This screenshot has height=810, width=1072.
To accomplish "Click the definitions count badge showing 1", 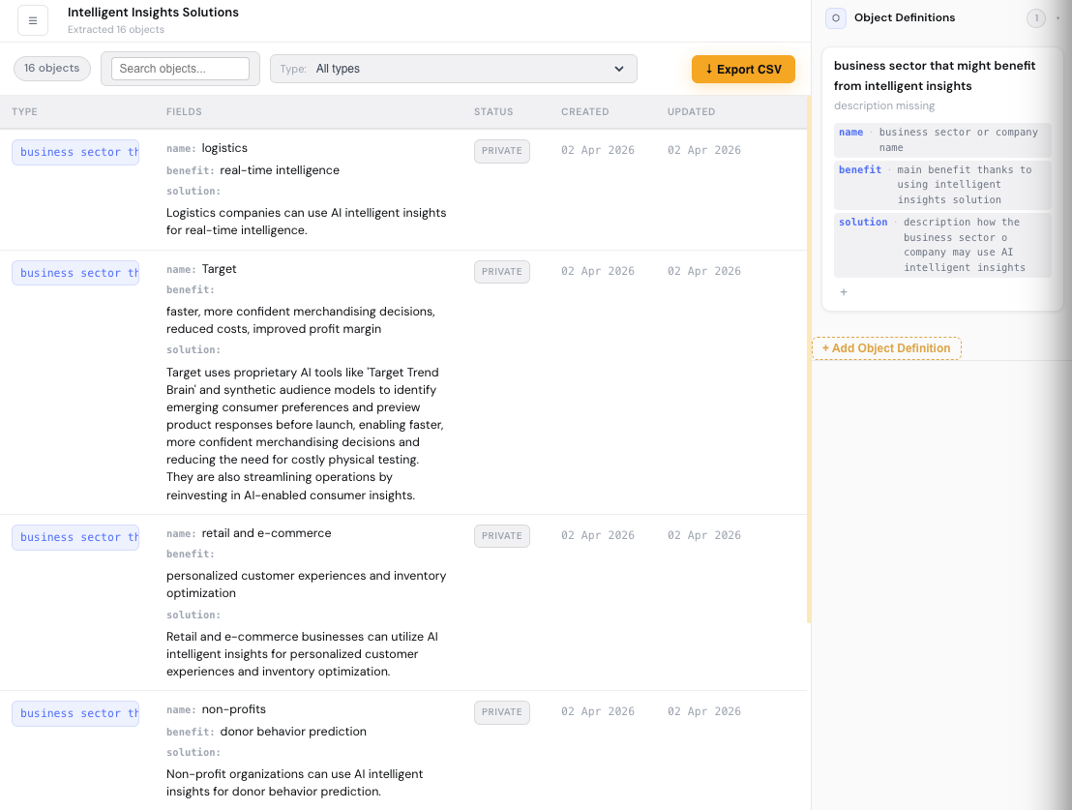I will tap(1036, 18).
